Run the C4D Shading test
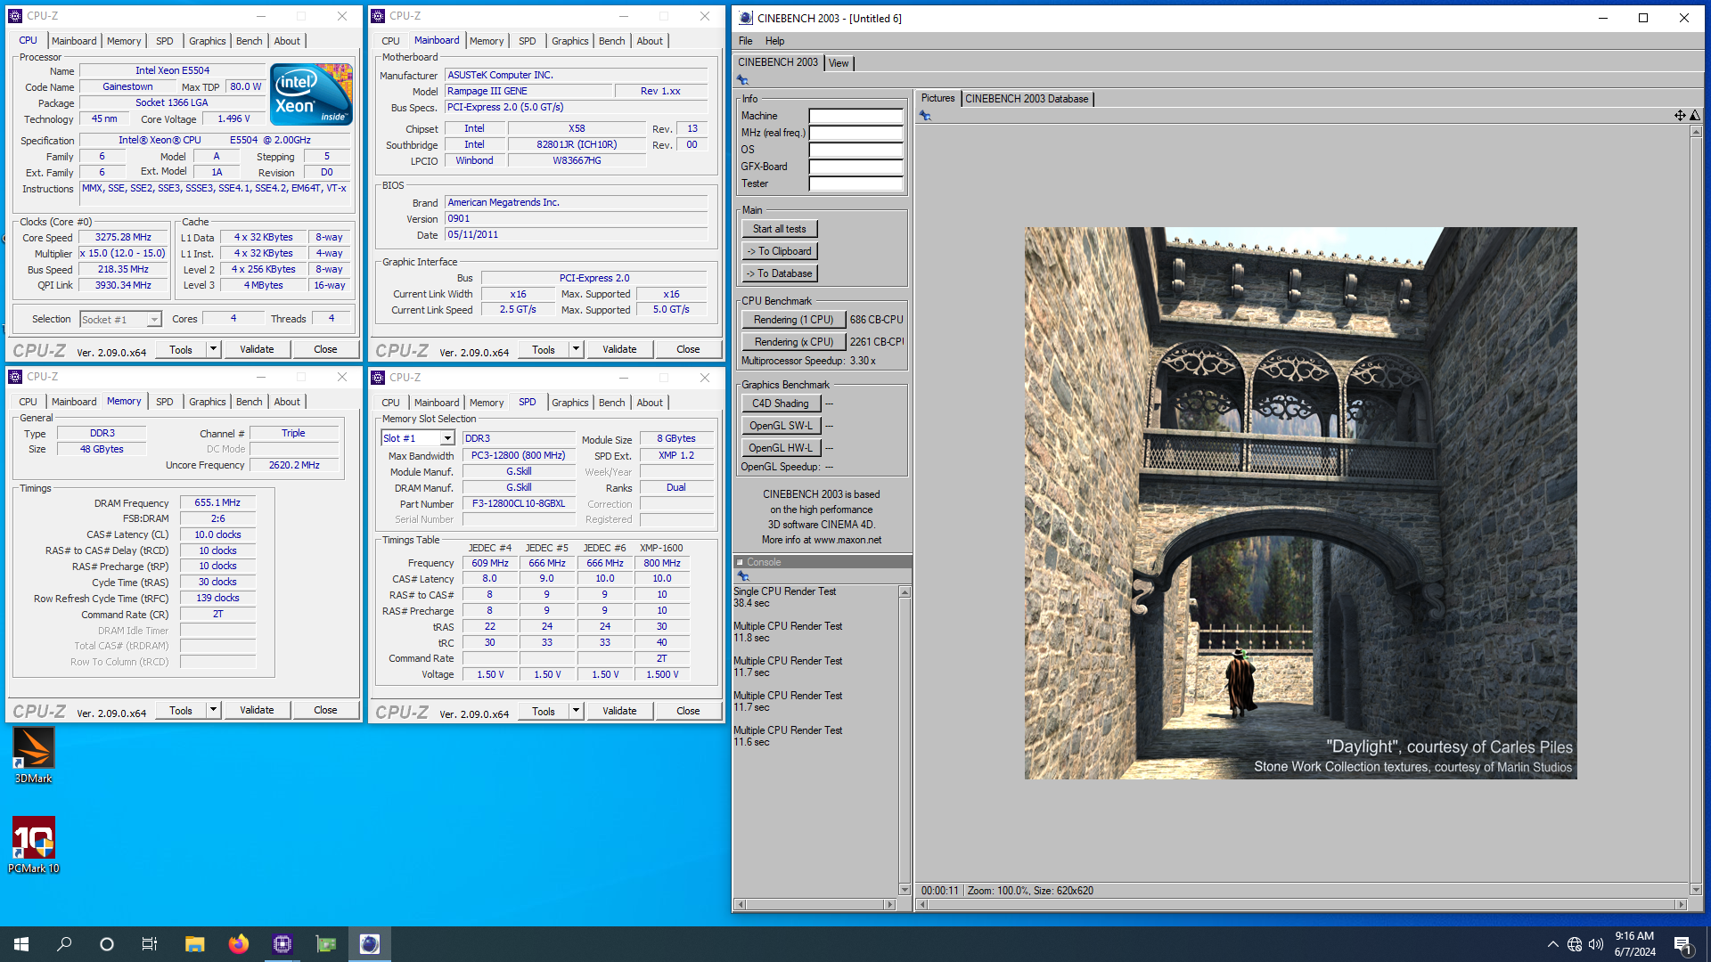 (780, 404)
